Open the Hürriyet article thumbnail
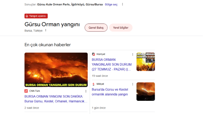Viewport: 203px width, 114px height. (146, 62)
